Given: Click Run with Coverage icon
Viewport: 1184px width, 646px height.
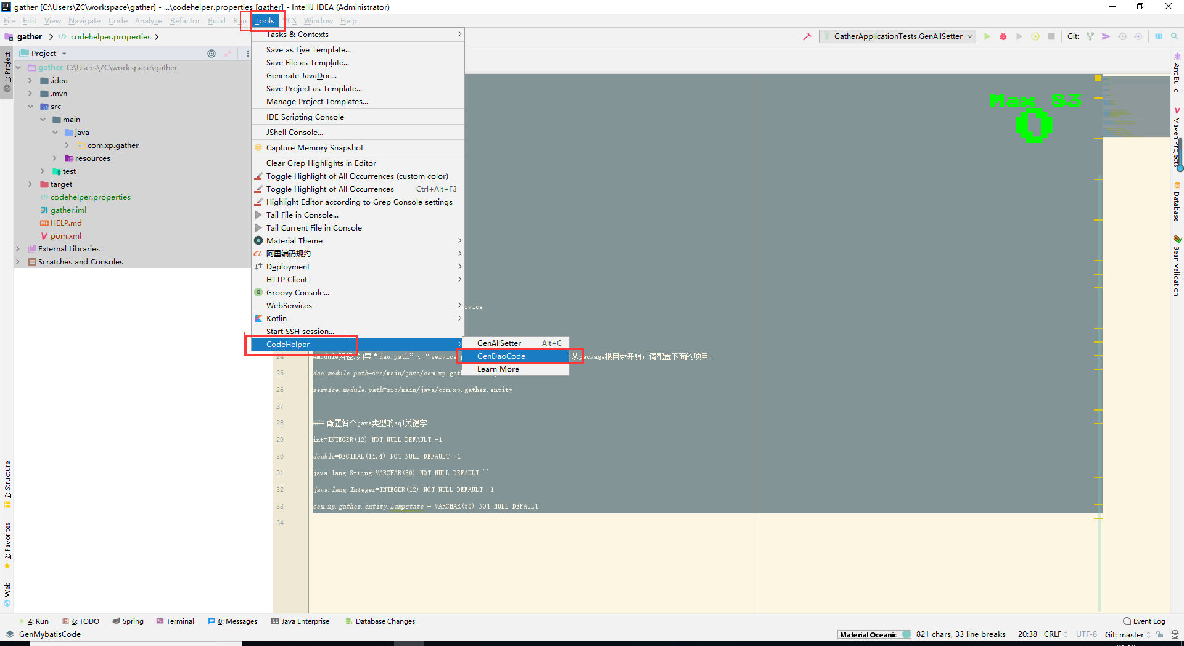Looking at the screenshot, I should click(1019, 36).
